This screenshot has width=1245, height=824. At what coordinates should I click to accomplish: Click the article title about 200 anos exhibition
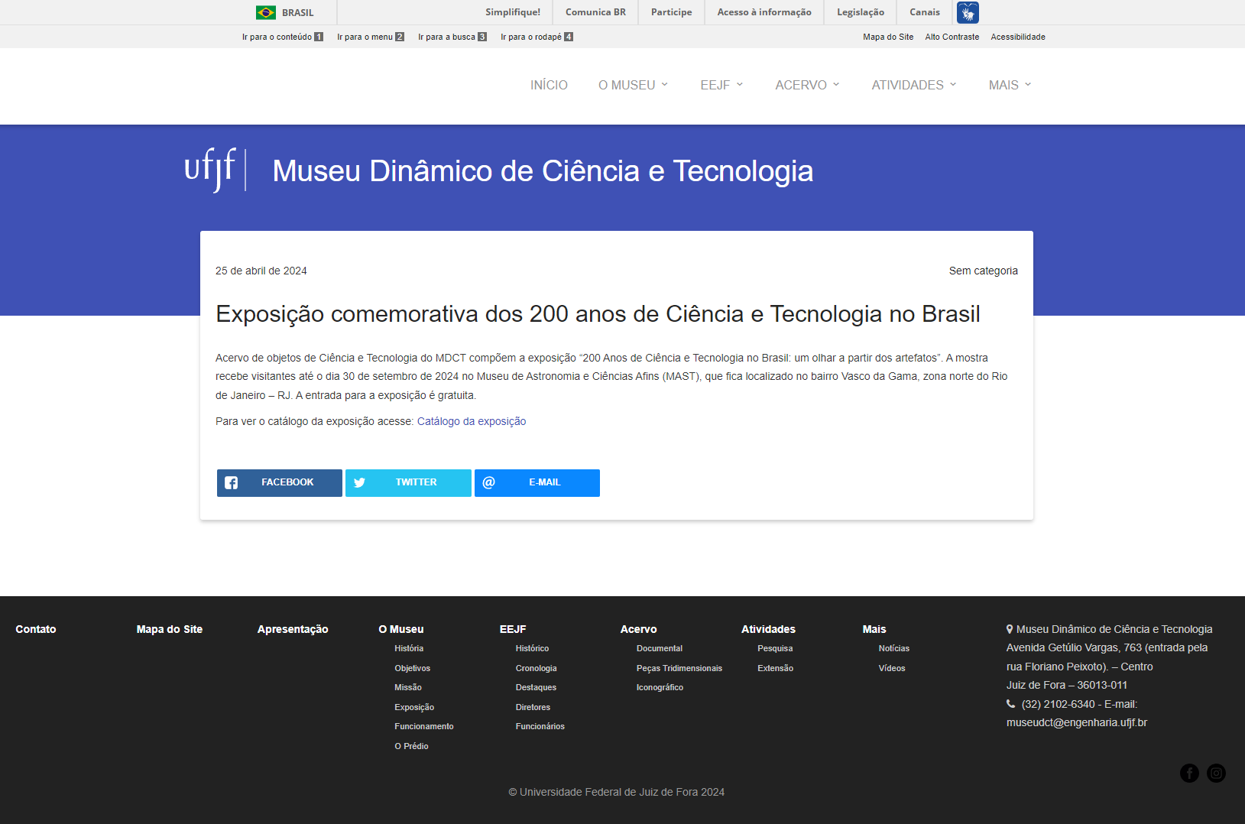(598, 314)
